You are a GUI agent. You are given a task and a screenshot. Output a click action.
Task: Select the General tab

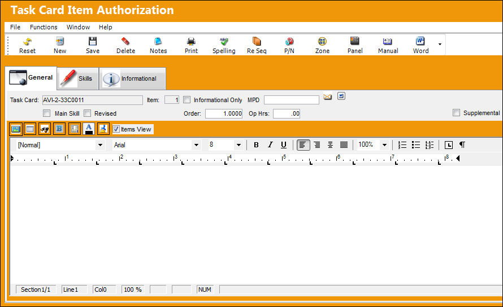coord(31,77)
